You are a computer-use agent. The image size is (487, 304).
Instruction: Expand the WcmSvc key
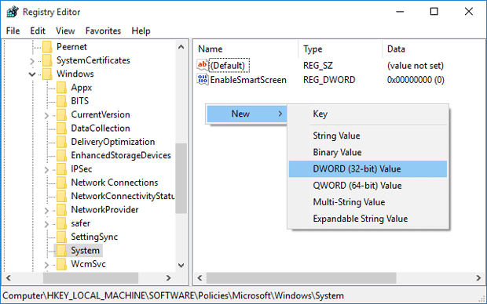[x=46, y=265]
